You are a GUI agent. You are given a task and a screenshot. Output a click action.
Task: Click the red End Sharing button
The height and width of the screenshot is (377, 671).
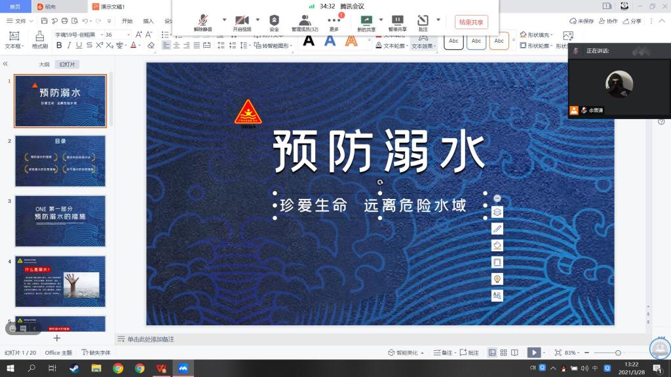[x=471, y=22]
